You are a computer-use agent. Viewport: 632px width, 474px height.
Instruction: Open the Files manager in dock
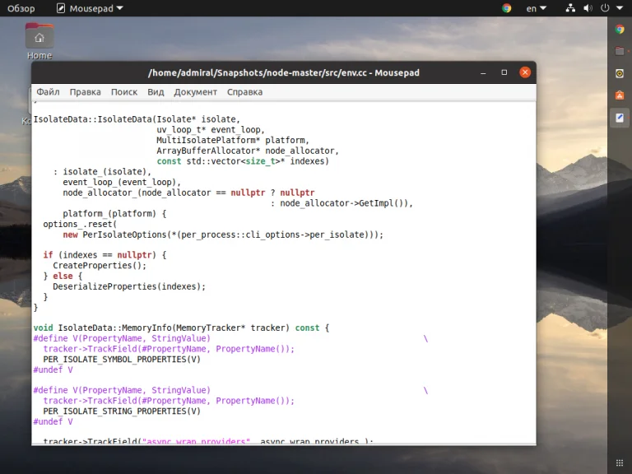tap(620, 51)
